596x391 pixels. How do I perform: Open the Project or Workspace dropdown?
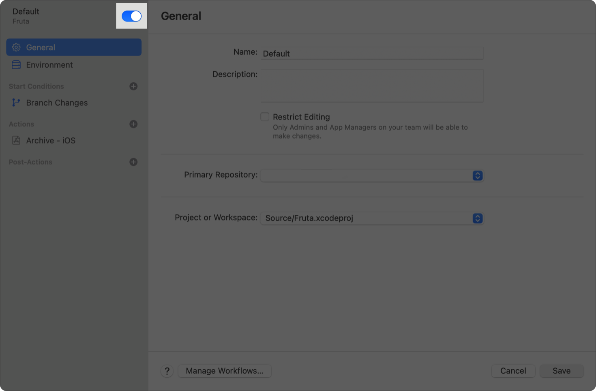click(478, 218)
